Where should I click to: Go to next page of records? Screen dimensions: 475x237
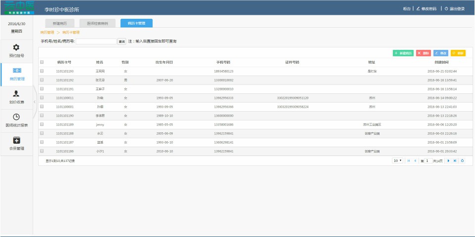tap(448, 161)
